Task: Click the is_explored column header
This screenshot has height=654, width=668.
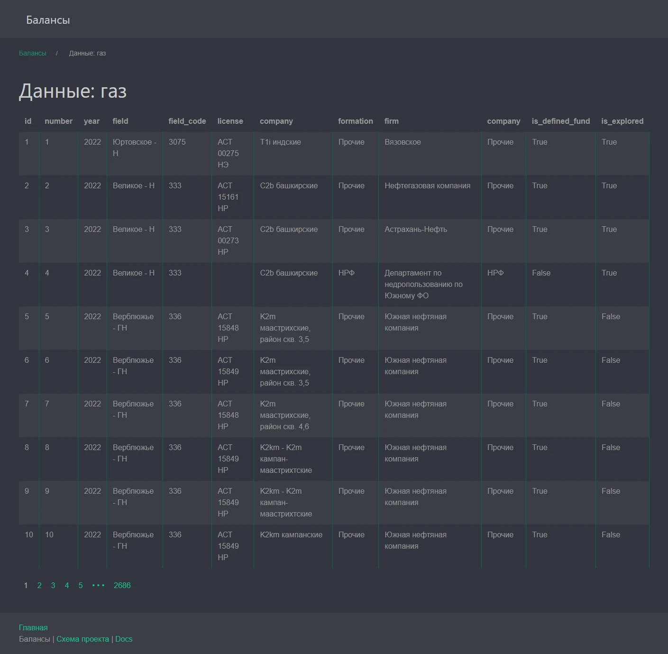Action: (622, 121)
